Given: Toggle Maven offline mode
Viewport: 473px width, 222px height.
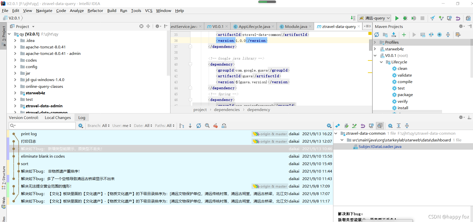Looking at the screenshot, I should tap(431, 35).
